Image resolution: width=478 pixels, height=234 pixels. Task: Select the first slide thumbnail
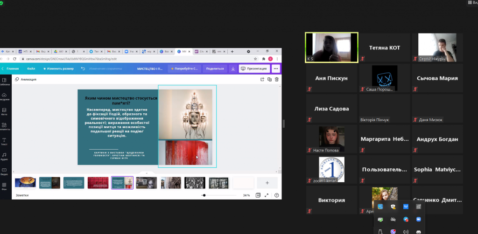(x=25, y=183)
